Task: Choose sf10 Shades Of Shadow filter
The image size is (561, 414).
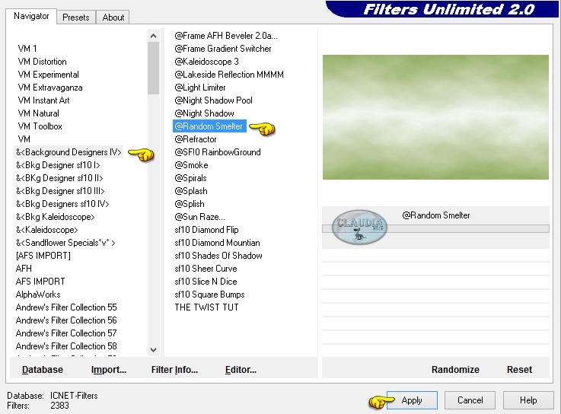Action: coord(218,256)
